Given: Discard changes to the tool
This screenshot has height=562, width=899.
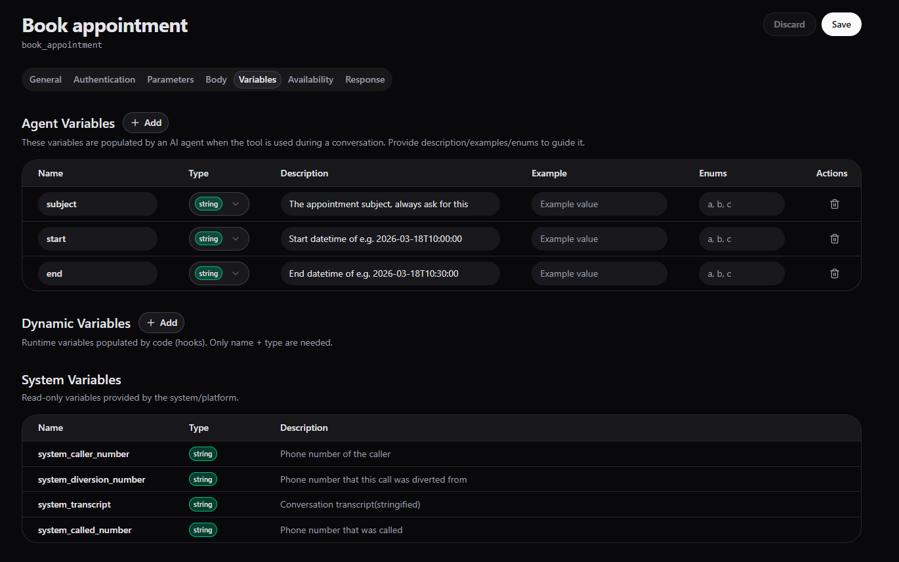Looking at the screenshot, I should click(789, 24).
